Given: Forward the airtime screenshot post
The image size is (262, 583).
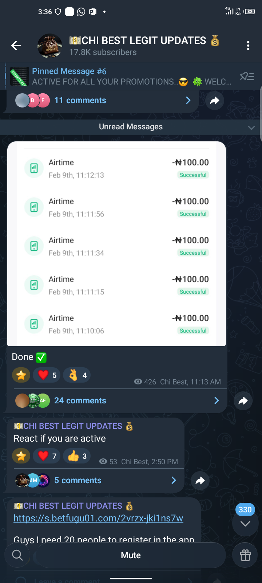Looking at the screenshot, I should [x=243, y=401].
